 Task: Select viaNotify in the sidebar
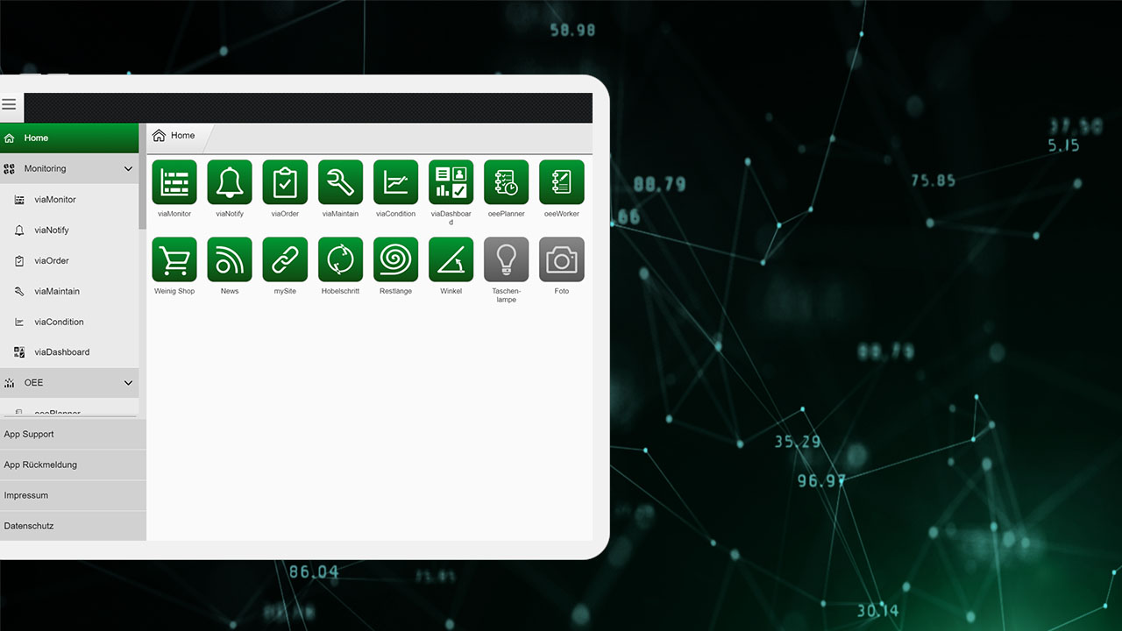tap(69, 230)
